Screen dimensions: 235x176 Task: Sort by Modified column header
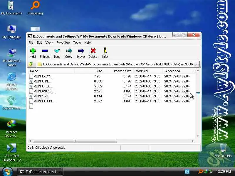[148, 71]
